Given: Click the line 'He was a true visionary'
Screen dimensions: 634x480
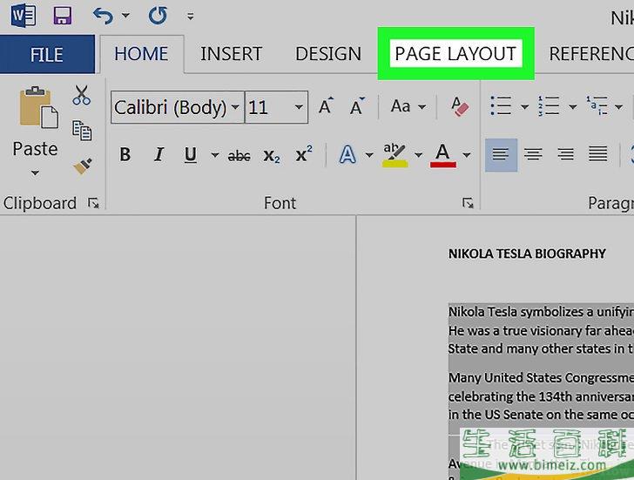Looking at the screenshot, I should click(541, 330).
